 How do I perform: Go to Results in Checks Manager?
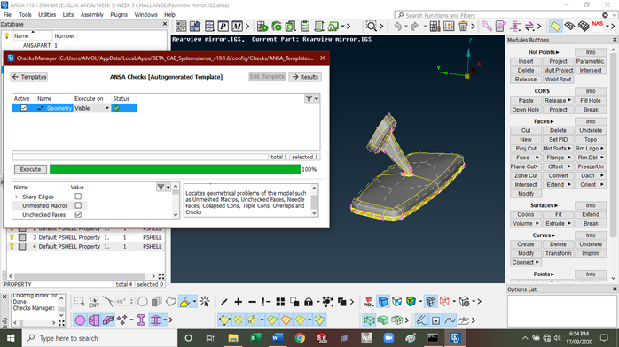[305, 77]
